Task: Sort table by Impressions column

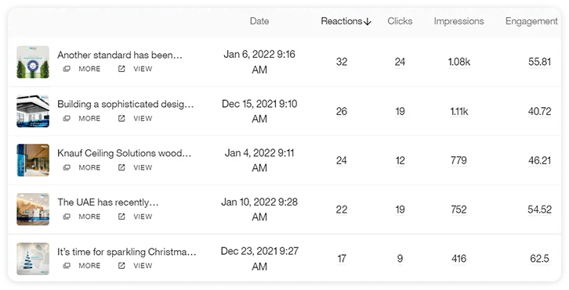Action: (x=458, y=21)
